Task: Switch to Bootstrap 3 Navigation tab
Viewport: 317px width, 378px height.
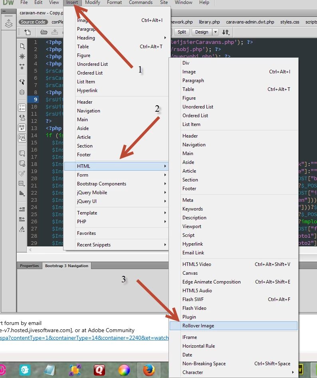Action: [x=67, y=266]
